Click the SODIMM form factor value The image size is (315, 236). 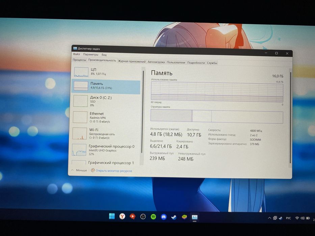[x=255, y=140]
